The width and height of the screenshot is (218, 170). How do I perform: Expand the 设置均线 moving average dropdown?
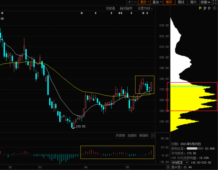(x=145, y=8)
